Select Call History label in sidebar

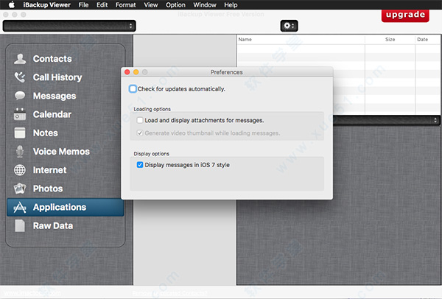tap(57, 77)
